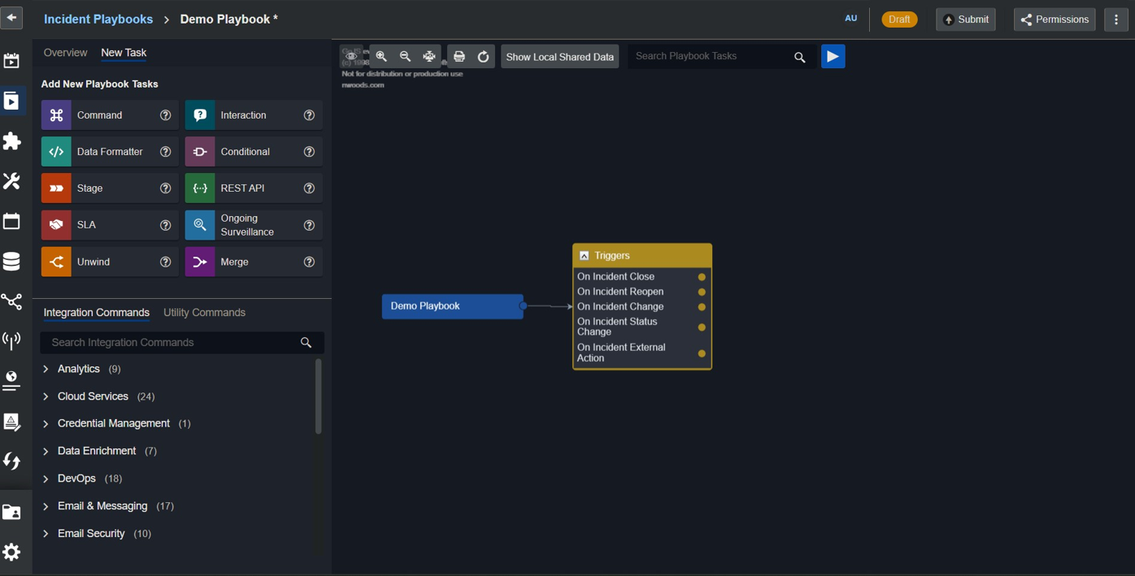Open the settings gear sidebar icon

[11, 552]
